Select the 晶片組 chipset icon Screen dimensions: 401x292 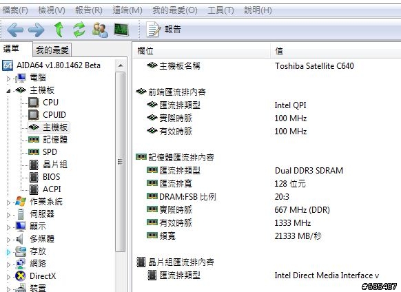pyautogui.click(x=34, y=165)
